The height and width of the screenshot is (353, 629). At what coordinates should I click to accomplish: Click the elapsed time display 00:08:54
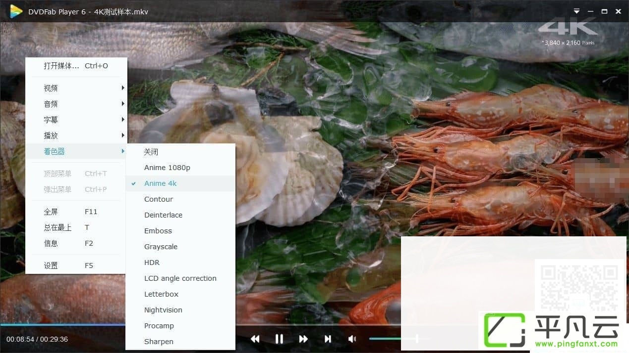20,339
